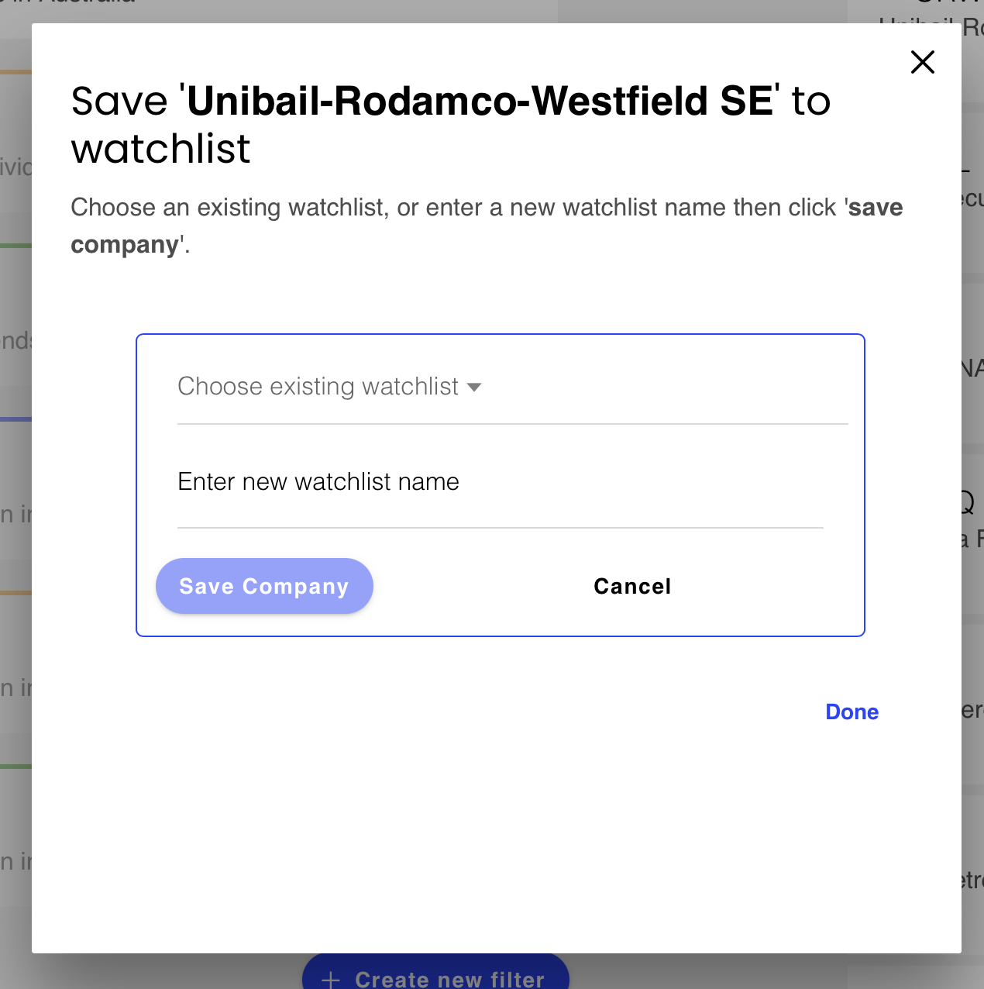Finish by clicking Done
Screen dimensions: 984x989
852,712
